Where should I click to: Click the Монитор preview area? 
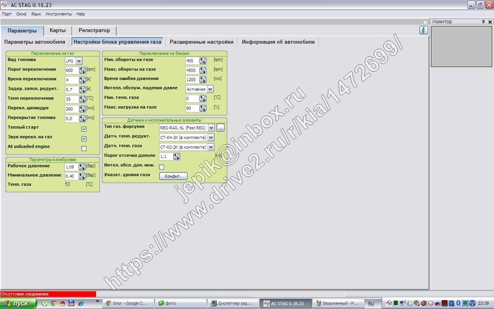(461, 46)
